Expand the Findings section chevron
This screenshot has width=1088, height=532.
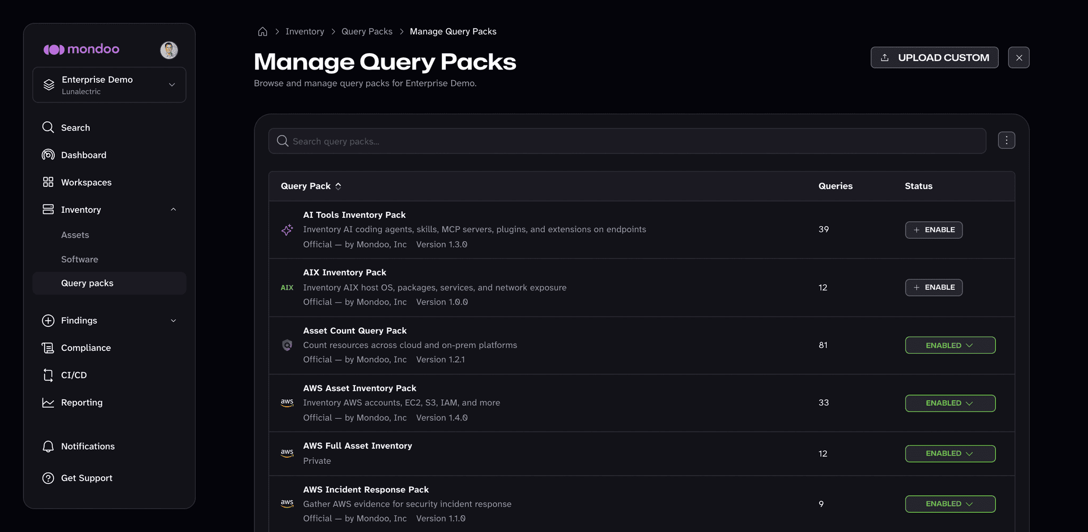coord(173,320)
